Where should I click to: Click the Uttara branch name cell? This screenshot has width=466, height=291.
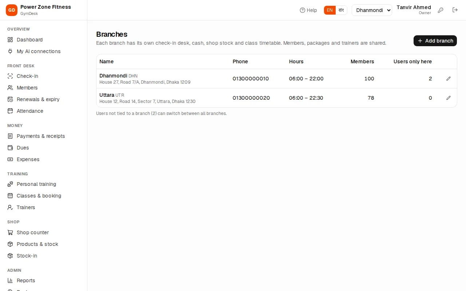(107, 95)
